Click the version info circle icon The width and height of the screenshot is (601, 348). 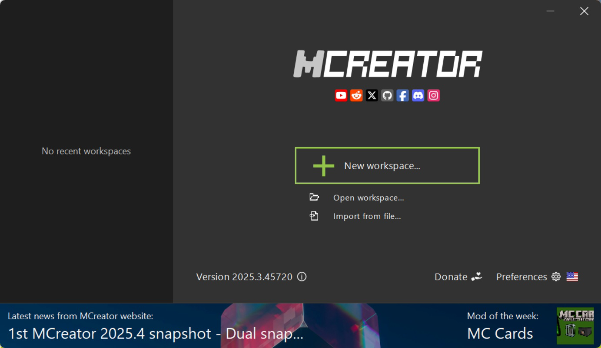tap(302, 277)
